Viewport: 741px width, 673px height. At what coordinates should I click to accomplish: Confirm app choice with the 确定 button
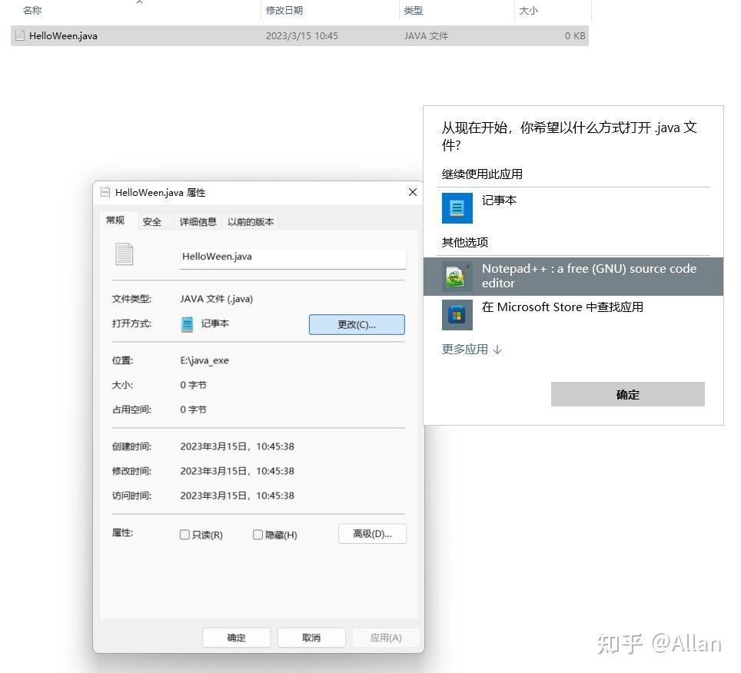[627, 394]
